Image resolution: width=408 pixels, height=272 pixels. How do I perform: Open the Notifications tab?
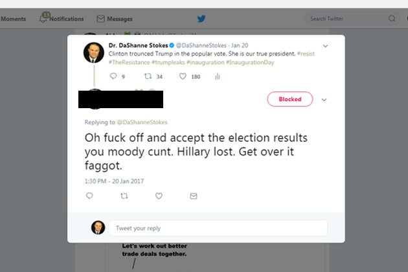tap(62, 19)
